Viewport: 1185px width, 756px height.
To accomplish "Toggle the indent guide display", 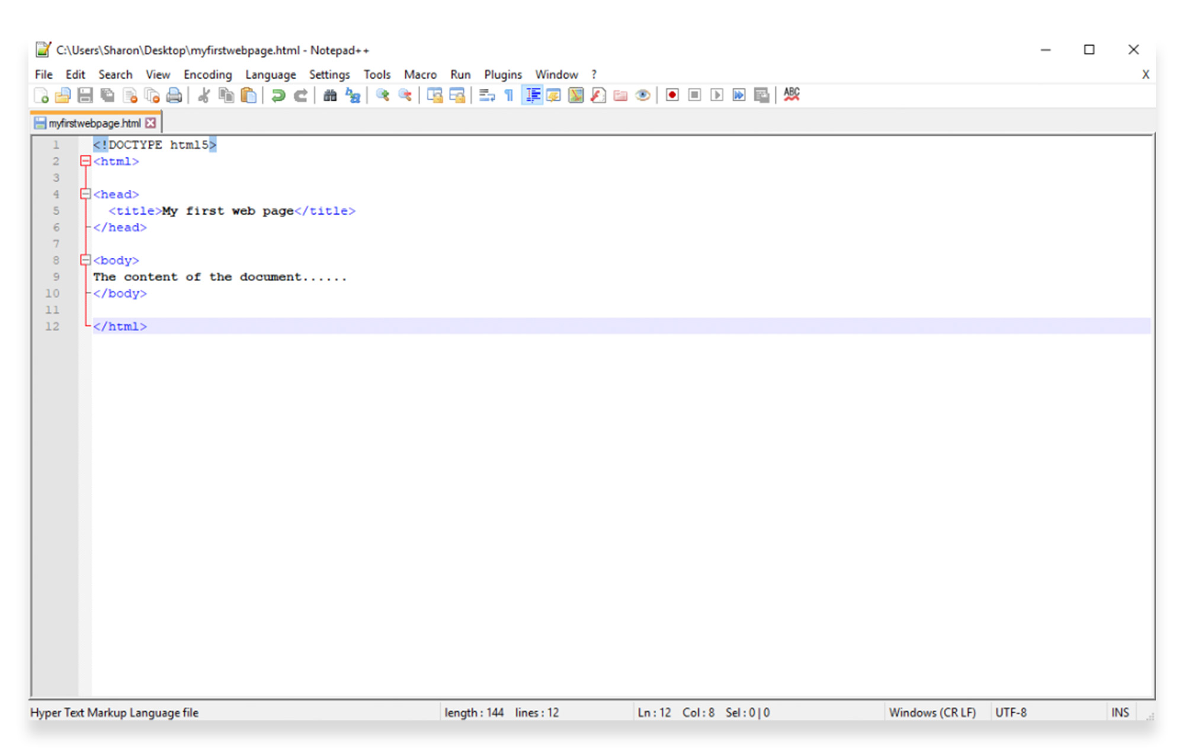I will point(531,95).
